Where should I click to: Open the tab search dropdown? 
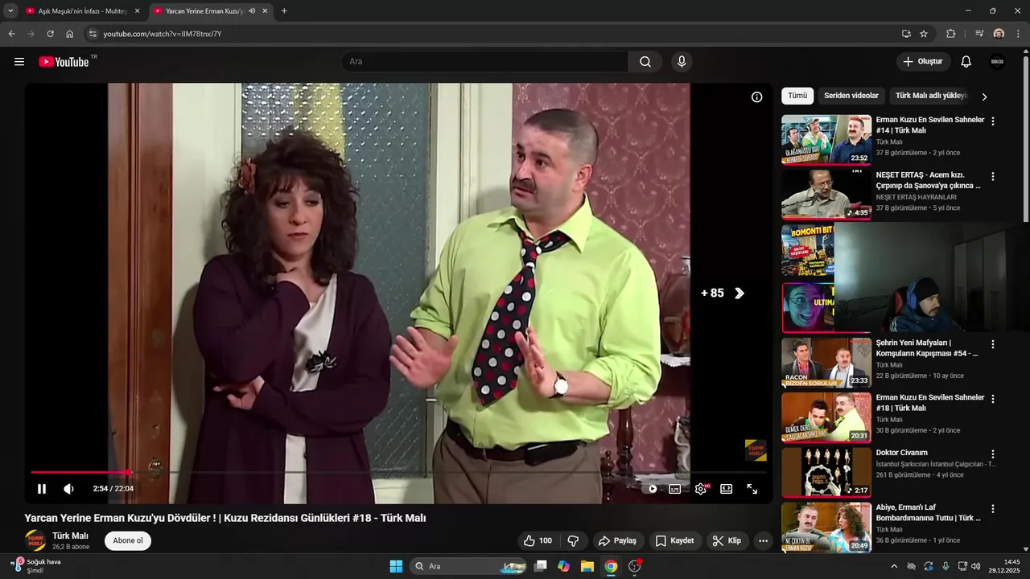tap(10, 11)
